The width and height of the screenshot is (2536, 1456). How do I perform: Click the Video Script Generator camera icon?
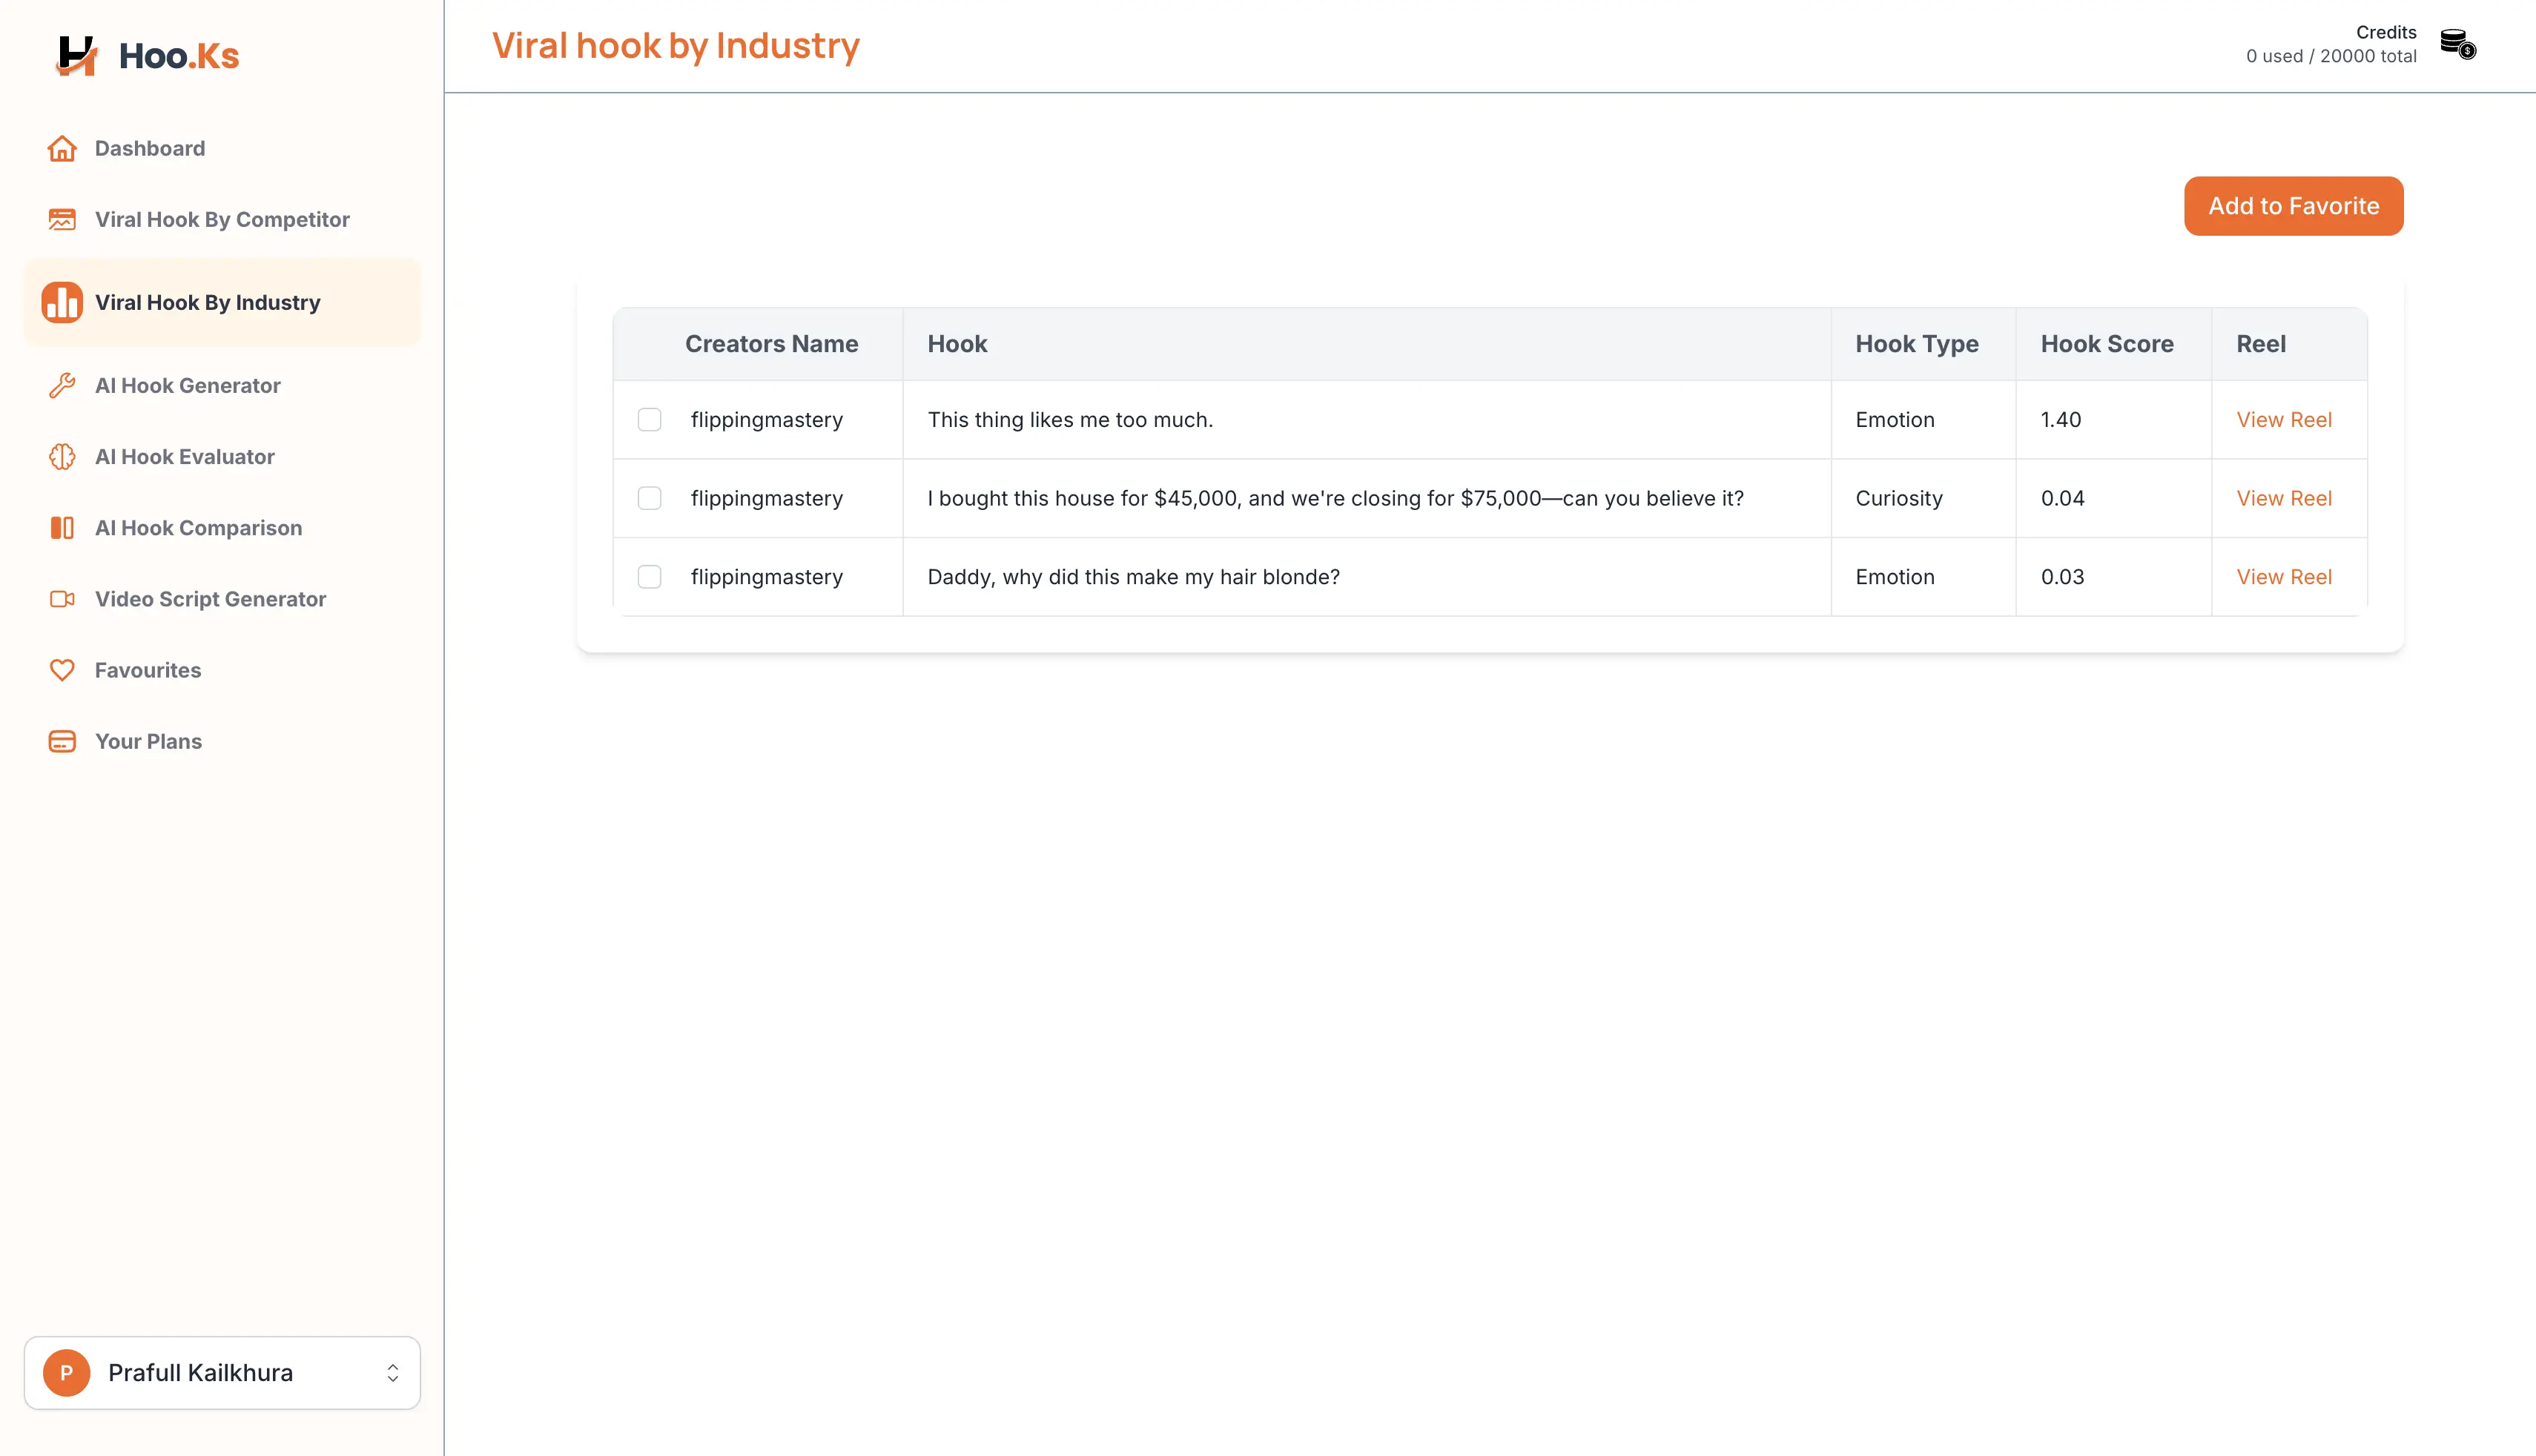(62, 599)
